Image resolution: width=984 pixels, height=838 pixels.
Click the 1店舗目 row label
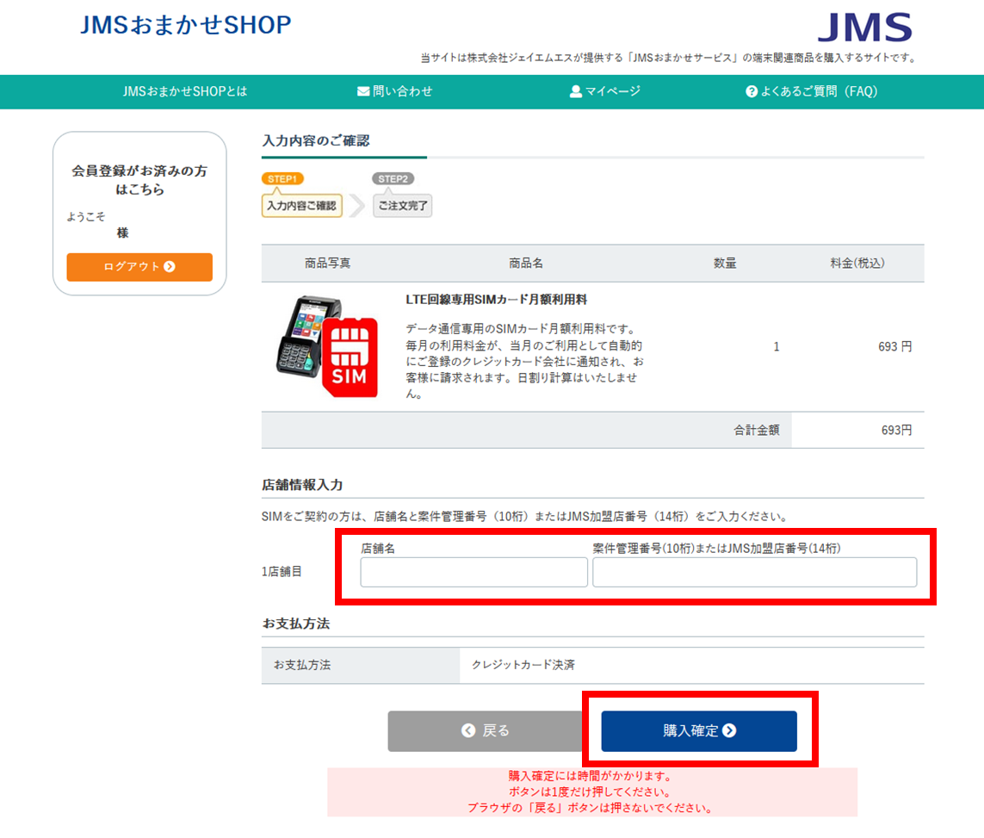tap(282, 572)
